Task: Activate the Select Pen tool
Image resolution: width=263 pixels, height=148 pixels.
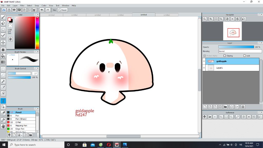Action: coord(3,87)
